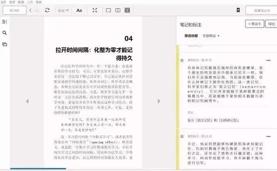Click the 笔记 label under first highlight
This screenshot has height=171, width=277.
(x=190, y=113)
